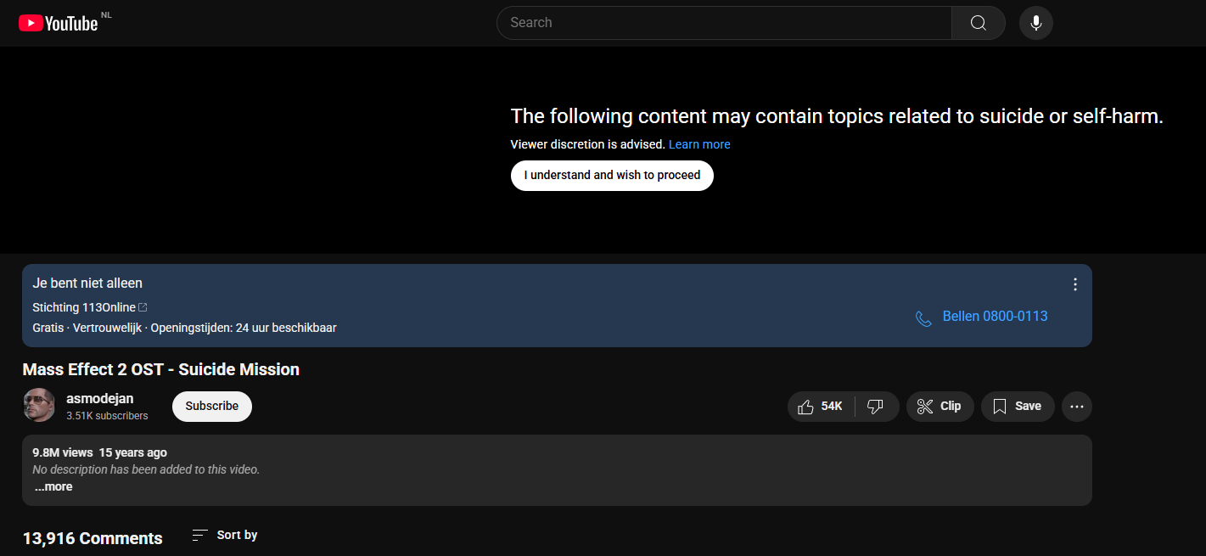Click the video title Mass Effect 2 OST
The width and height of the screenshot is (1206, 556).
point(161,369)
